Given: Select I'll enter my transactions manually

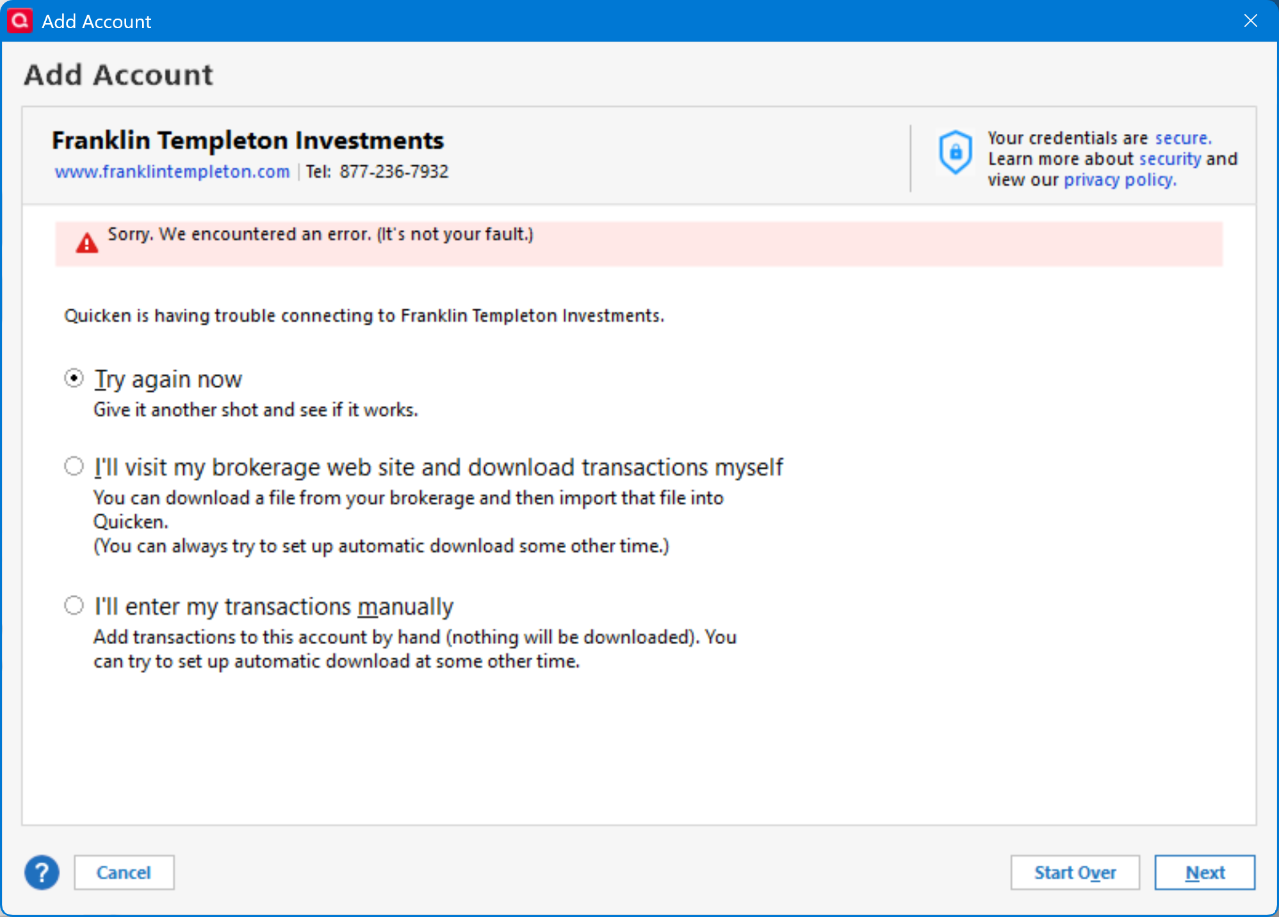Looking at the screenshot, I should pyautogui.click(x=74, y=605).
